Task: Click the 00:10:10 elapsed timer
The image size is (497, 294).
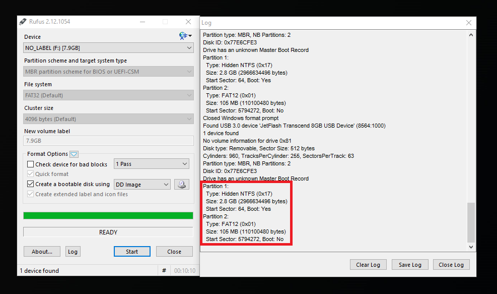Action: click(185, 270)
